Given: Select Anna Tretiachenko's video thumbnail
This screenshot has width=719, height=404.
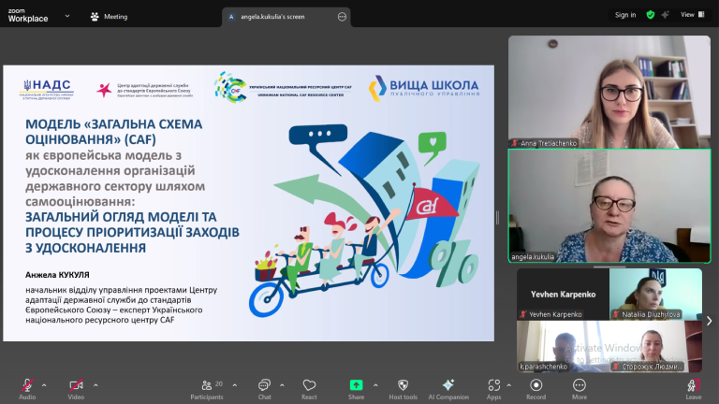Looking at the screenshot, I should coord(609,92).
